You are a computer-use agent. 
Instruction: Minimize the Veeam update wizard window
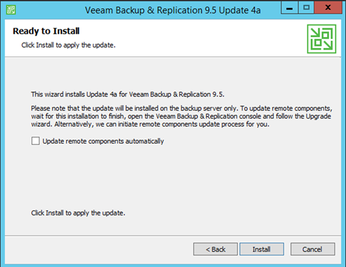pyautogui.click(x=289, y=8)
